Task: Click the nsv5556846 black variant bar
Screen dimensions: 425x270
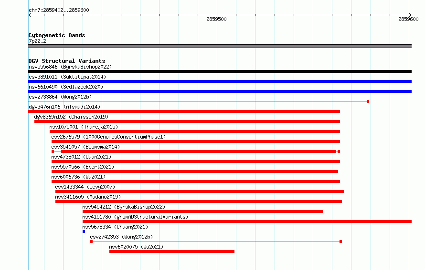Action: tap(220, 71)
